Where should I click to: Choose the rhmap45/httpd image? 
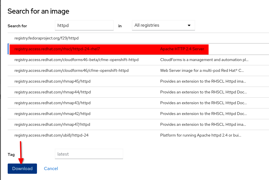click(x=138, y=81)
